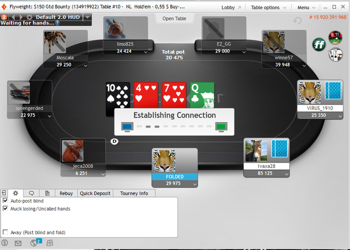350x250 pixels.
Task: Open the messages envelope icon
Action: click(18, 243)
